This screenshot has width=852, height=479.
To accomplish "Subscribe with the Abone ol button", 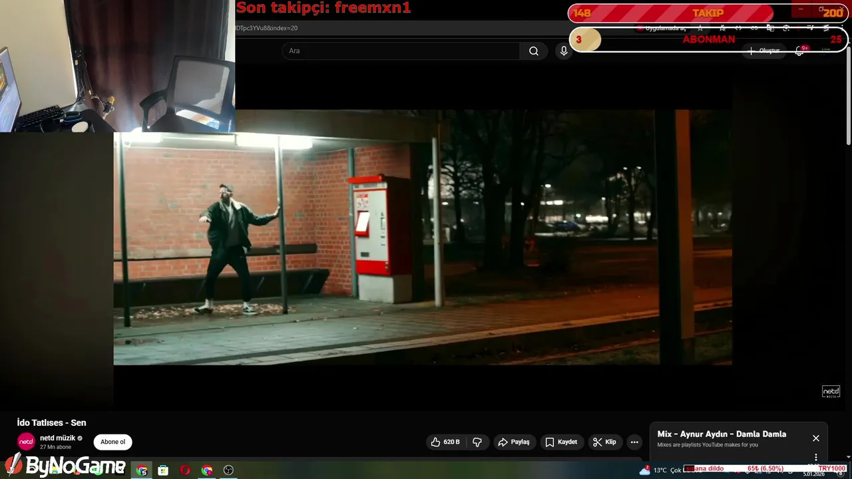I will (x=112, y=442).
